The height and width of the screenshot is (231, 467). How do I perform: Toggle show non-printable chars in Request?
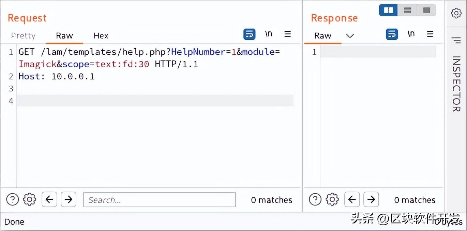tap(269, 34)
